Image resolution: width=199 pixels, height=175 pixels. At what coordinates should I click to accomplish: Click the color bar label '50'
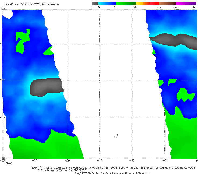[159, 7]
